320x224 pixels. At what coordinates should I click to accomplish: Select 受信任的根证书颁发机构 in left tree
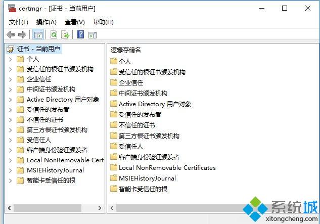pyautogui.click(x=60, y=69)
